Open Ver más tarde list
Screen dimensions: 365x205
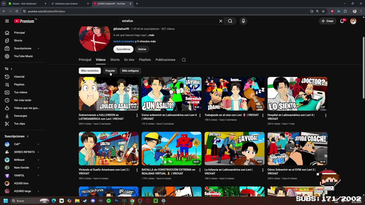tap(23, 100)
